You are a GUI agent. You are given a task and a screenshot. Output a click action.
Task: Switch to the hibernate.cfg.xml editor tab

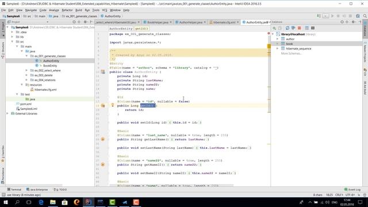point(224,22)
